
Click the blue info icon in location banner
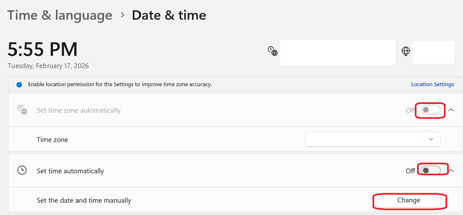19,85
